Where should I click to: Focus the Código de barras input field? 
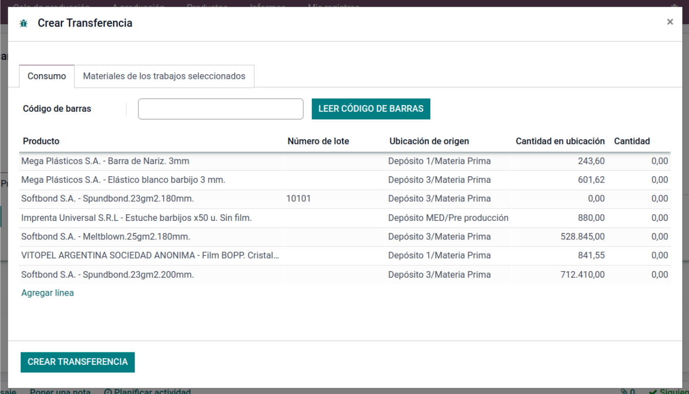tap(221, 109)
